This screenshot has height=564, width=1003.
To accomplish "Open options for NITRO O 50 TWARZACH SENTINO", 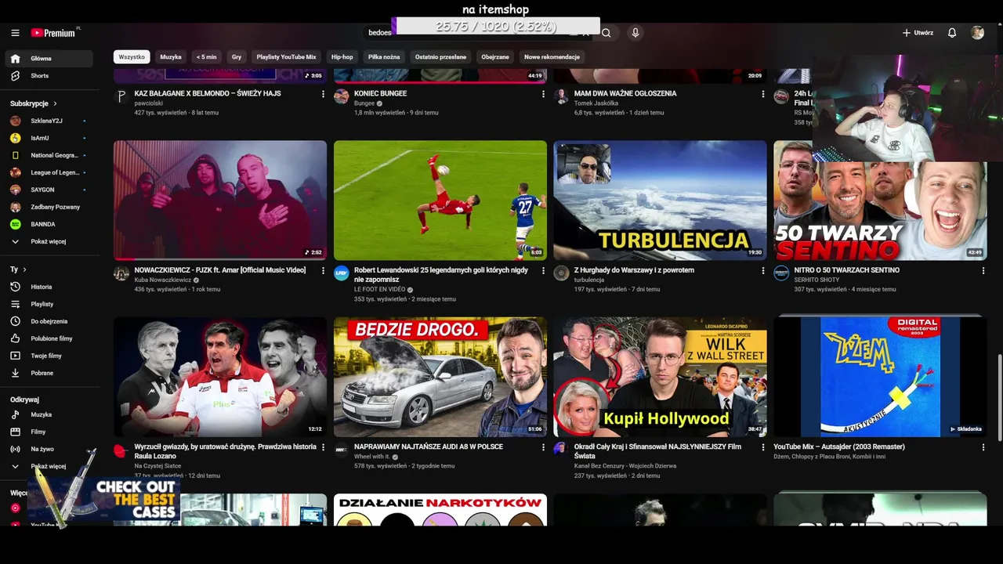I will 983,270.
